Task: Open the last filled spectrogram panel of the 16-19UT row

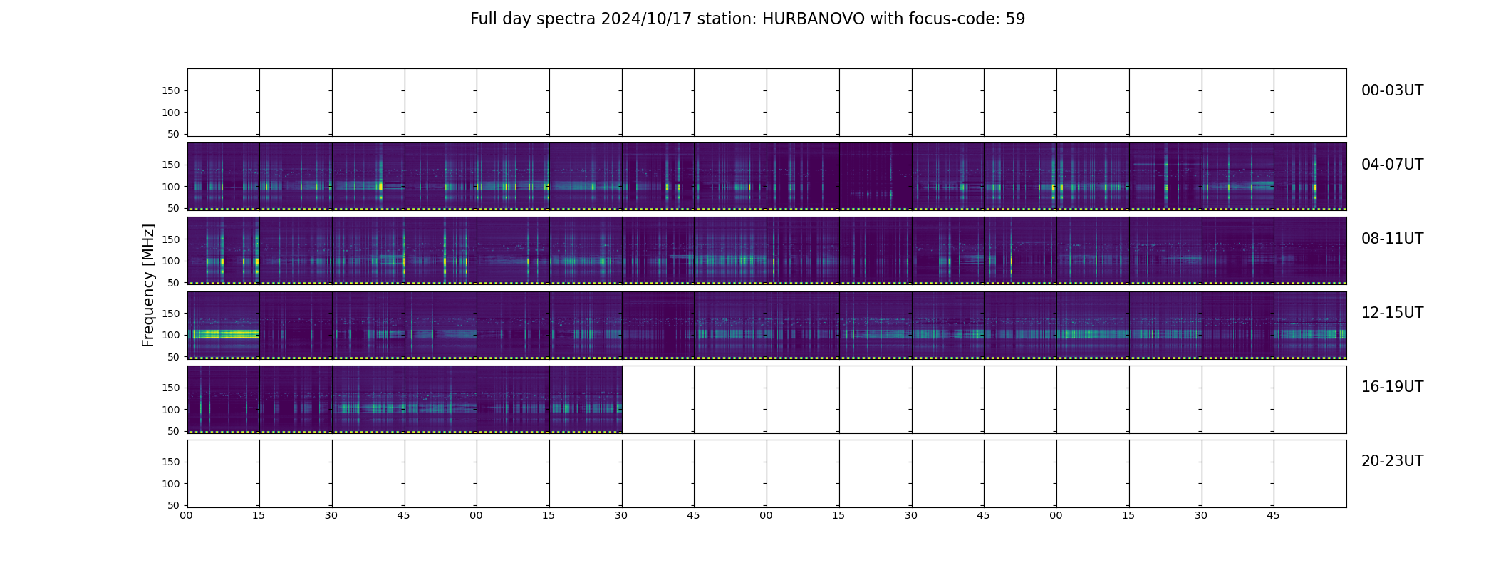Action: coord(586,399)
